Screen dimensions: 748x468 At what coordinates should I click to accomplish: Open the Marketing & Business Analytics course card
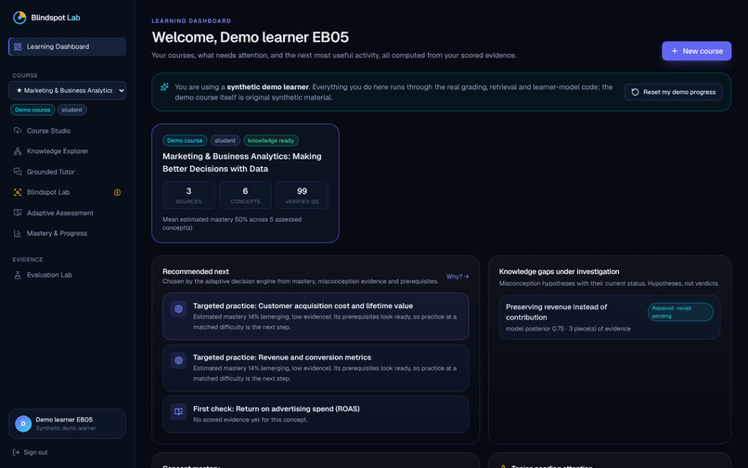(x=245, y=183)
